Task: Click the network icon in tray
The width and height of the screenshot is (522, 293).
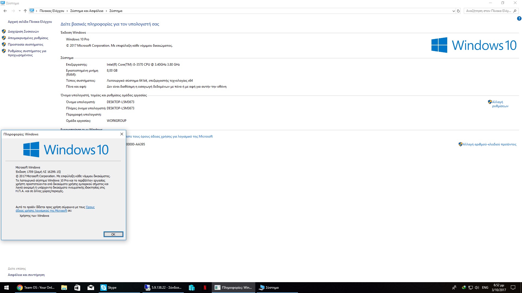Action: tap(471, 288)
